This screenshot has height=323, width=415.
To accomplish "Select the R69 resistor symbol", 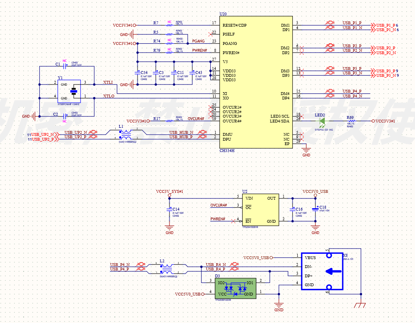I will (351, 121).
